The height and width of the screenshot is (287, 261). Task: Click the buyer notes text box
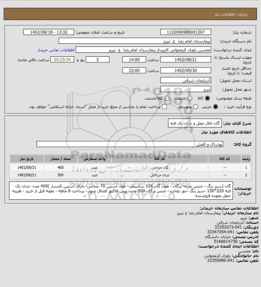click(121, 191)
